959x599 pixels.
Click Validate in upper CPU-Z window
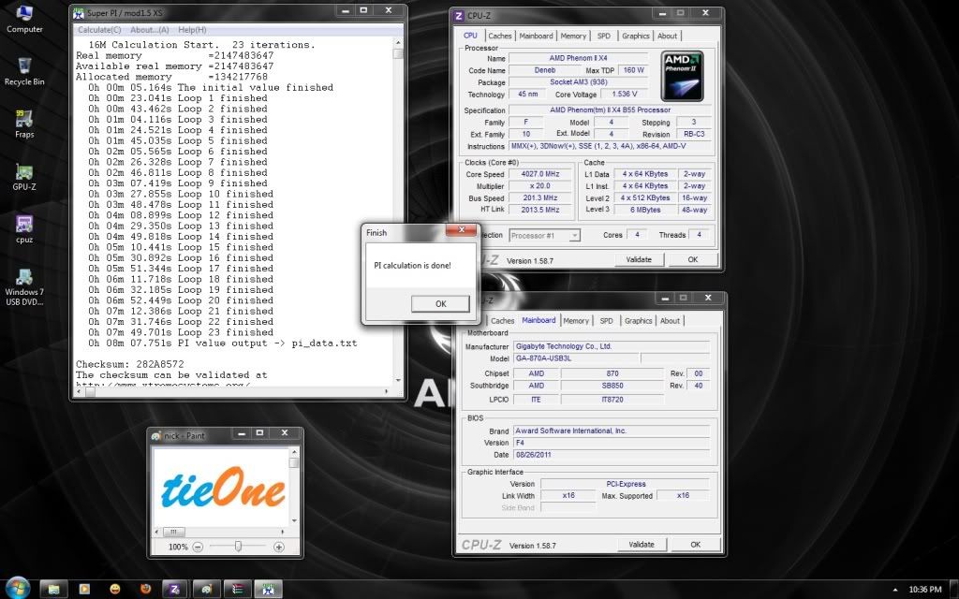click(x=639, y=260)
